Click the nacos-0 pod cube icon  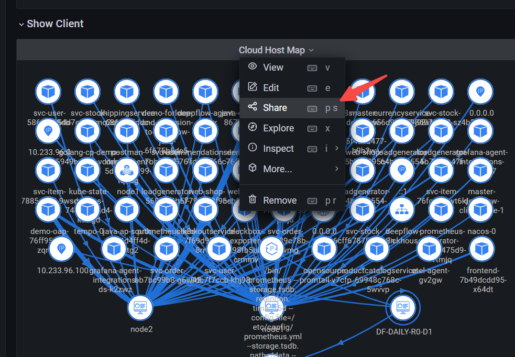click(481, 209)
